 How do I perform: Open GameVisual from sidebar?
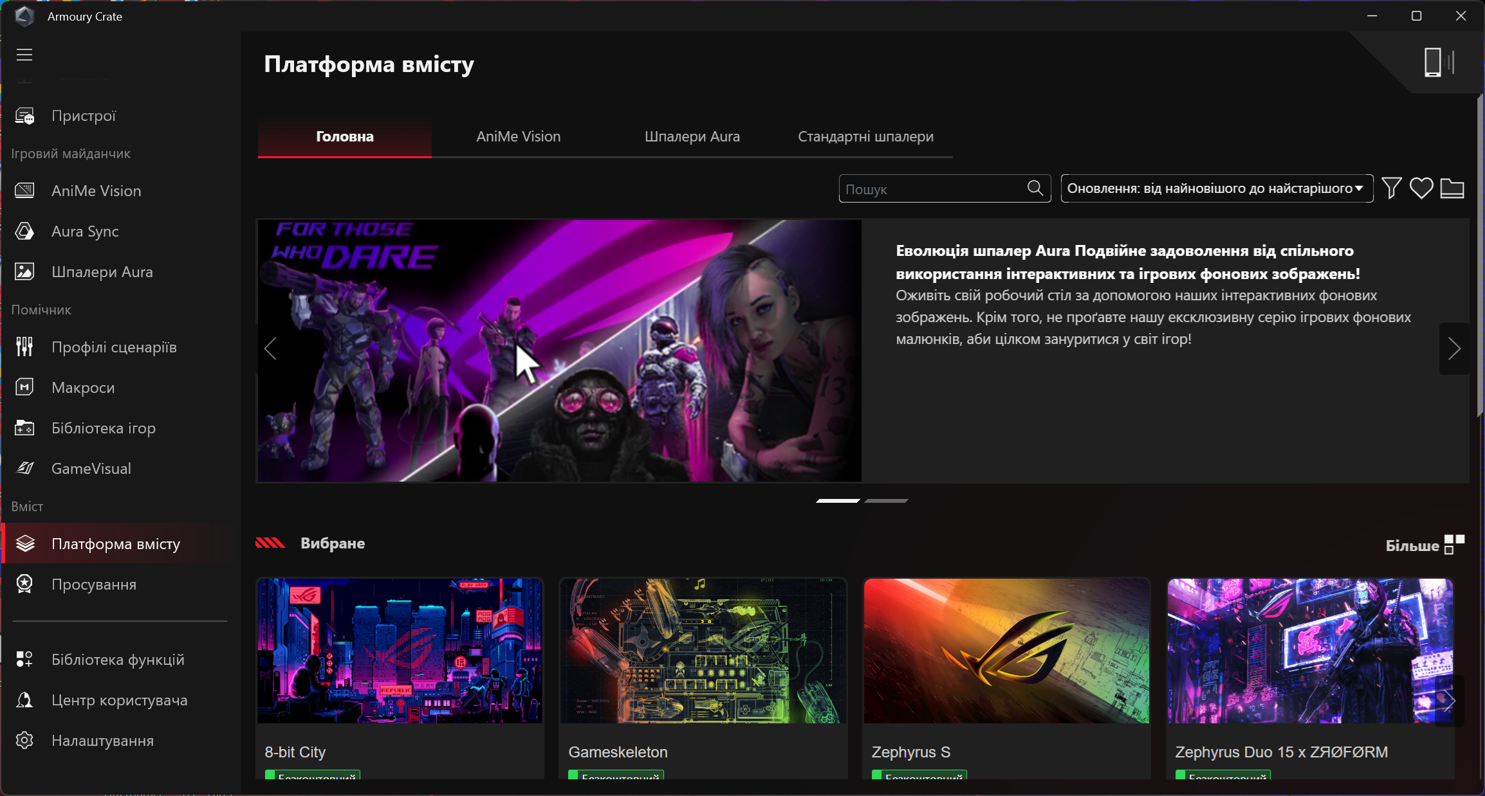[91, 469]
